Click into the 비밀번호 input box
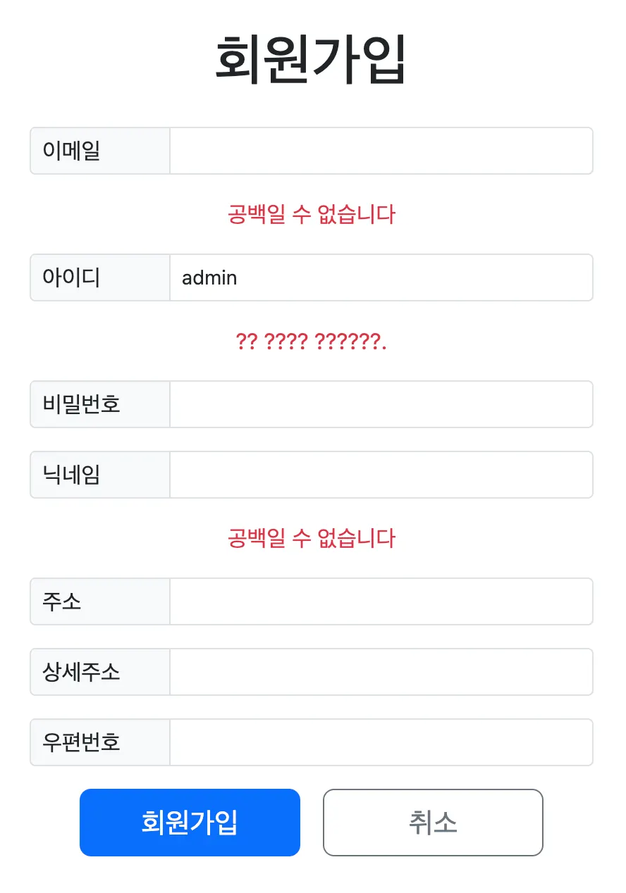The height and width of the screenshot is (893, 626). [x=381, y=404]
